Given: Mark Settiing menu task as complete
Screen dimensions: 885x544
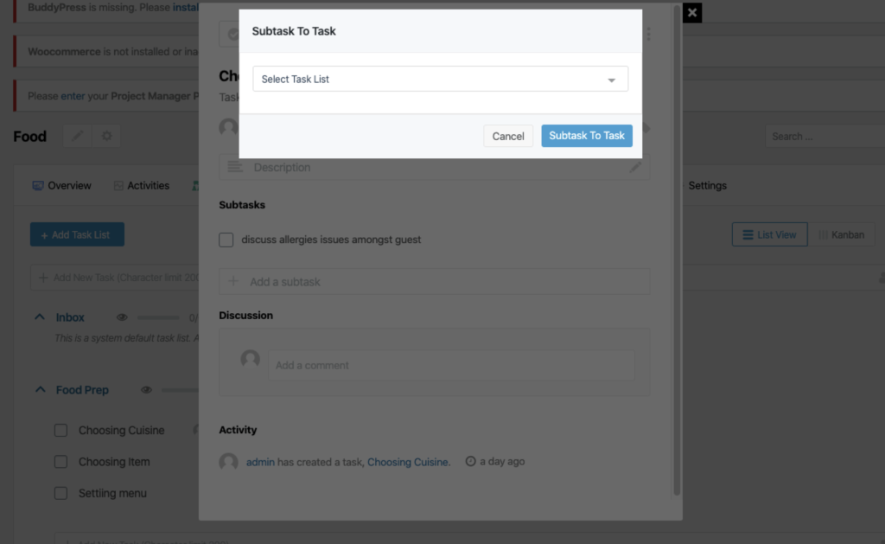Looking at the screenshot, I should [x=61, y=493].
